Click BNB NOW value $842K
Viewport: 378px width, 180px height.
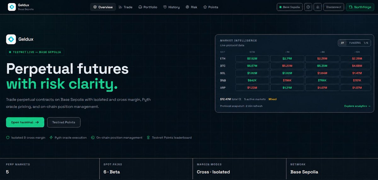pyautogui.click(x=252, y=81)
